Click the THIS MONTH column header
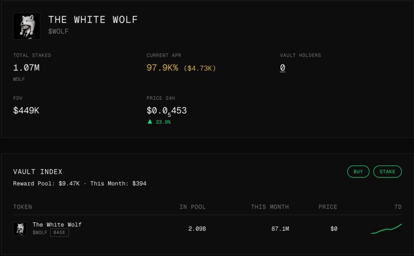This screenshot has height=256, width=414. pyautogui.click(x=270, y=207)
